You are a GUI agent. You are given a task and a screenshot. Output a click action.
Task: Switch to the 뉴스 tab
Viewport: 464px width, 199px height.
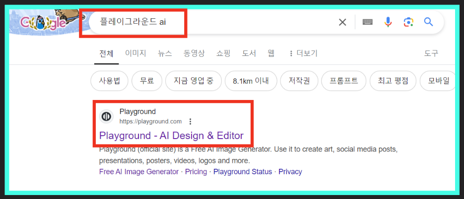click(165, 53)
